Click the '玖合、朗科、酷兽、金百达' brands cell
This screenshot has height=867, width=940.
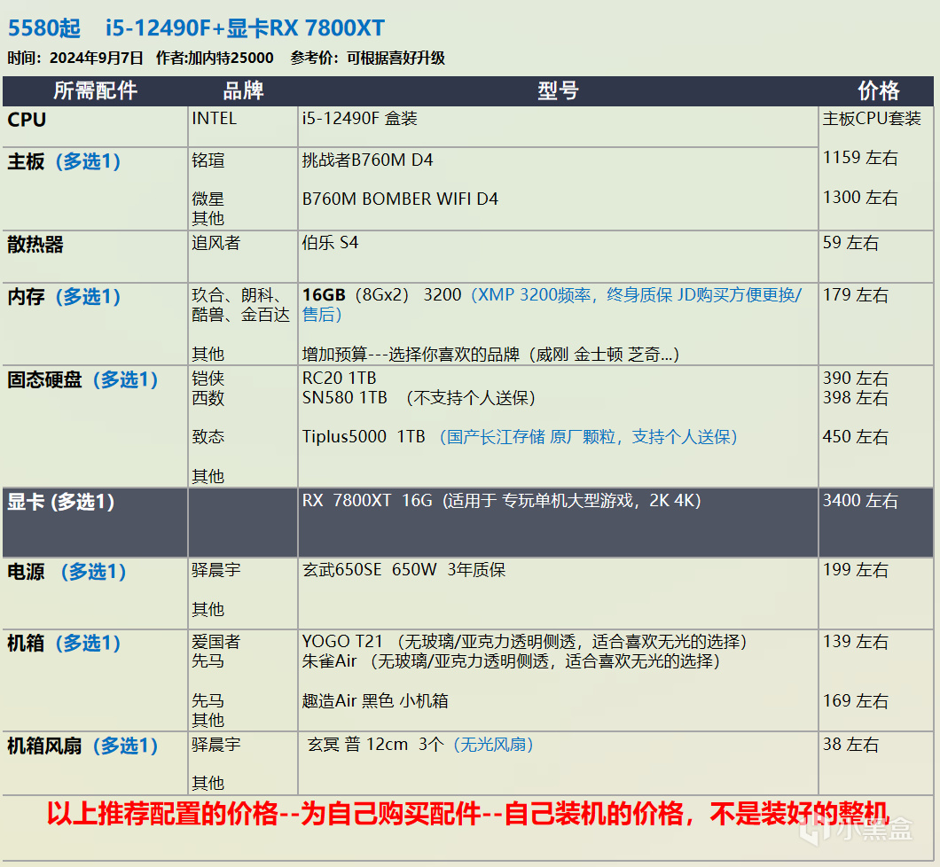[x=241, y=305]
